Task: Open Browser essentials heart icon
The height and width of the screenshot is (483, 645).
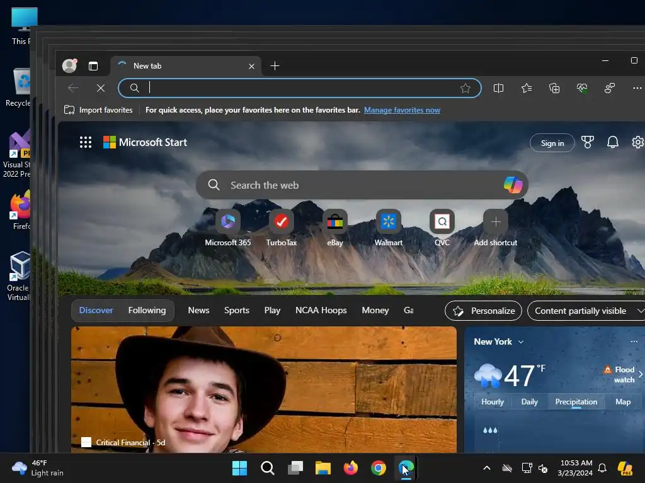Action: coord(581,88)
